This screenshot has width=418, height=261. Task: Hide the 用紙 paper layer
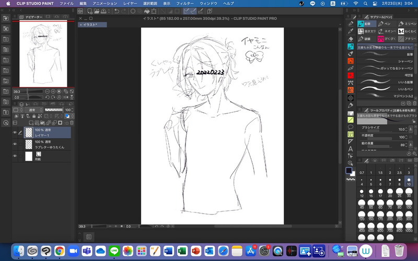[x=15, y=156]
